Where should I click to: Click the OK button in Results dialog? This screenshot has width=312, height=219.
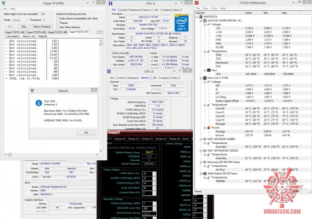coord(86,133)
